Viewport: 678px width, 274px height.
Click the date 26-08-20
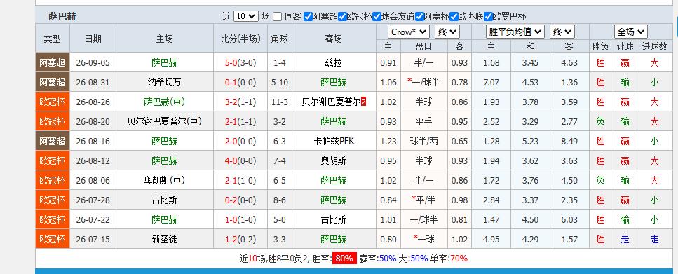pos(93,121)
